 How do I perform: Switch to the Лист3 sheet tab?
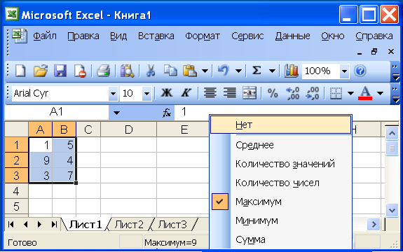pos(172,225)
